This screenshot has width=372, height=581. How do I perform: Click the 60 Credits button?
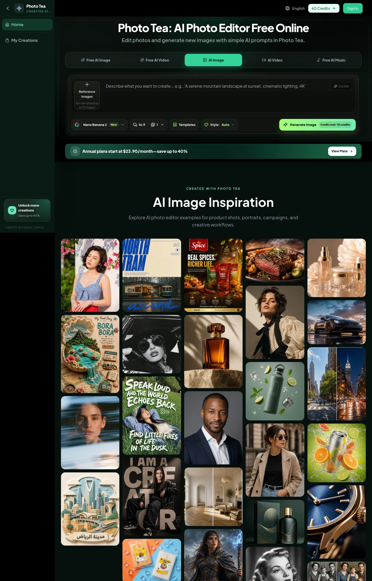pos(324,8)
